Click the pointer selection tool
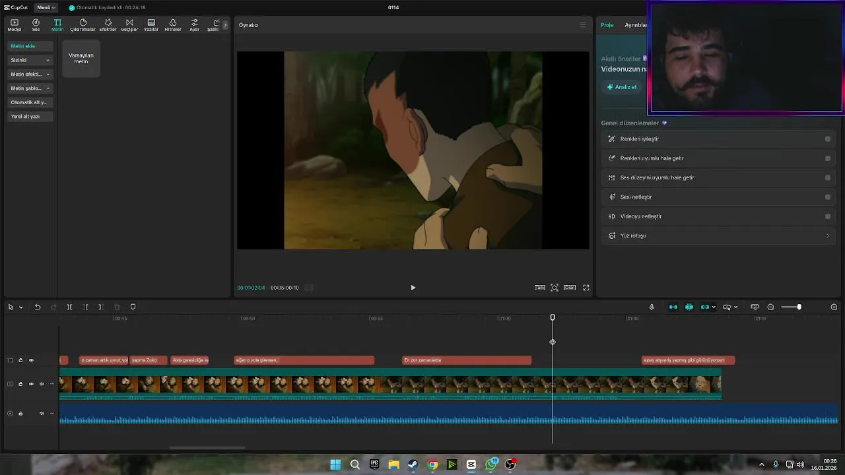Image resolution: width=845 pixels, height=475 pixels. (x=11, y=307)
